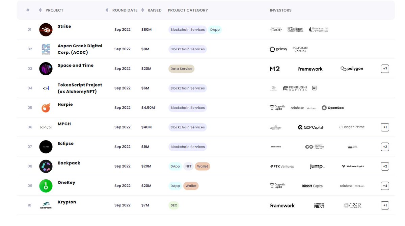Click the Ribbit Capital logo
405x226 pixels.
[x=313, y=186]
